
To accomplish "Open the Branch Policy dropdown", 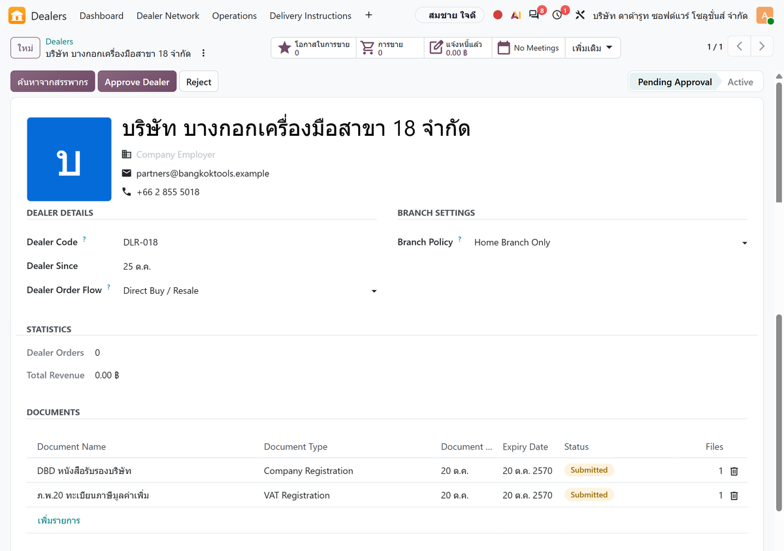I will click(610, 243).
